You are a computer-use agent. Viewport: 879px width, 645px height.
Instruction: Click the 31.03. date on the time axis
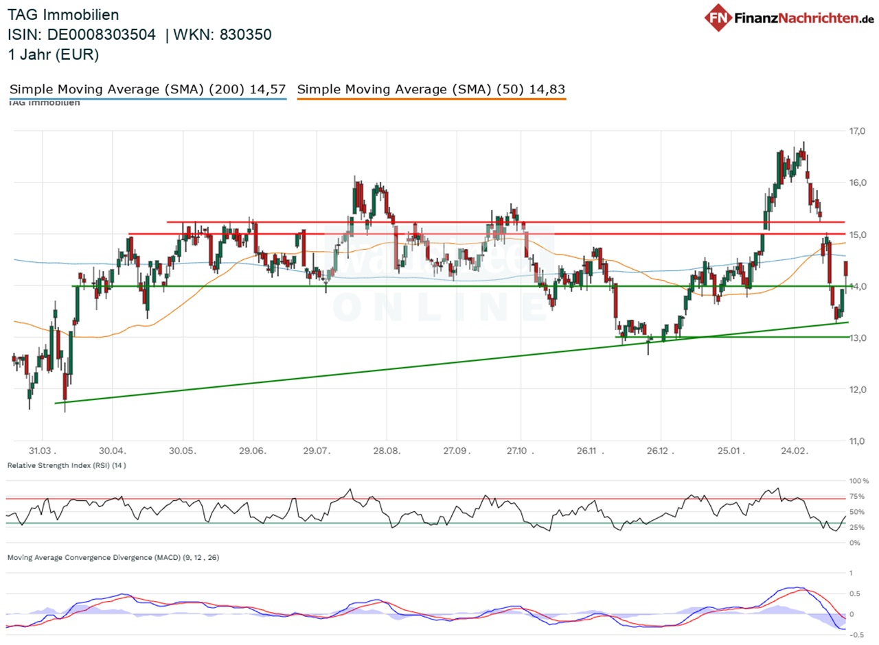(43, 452)
